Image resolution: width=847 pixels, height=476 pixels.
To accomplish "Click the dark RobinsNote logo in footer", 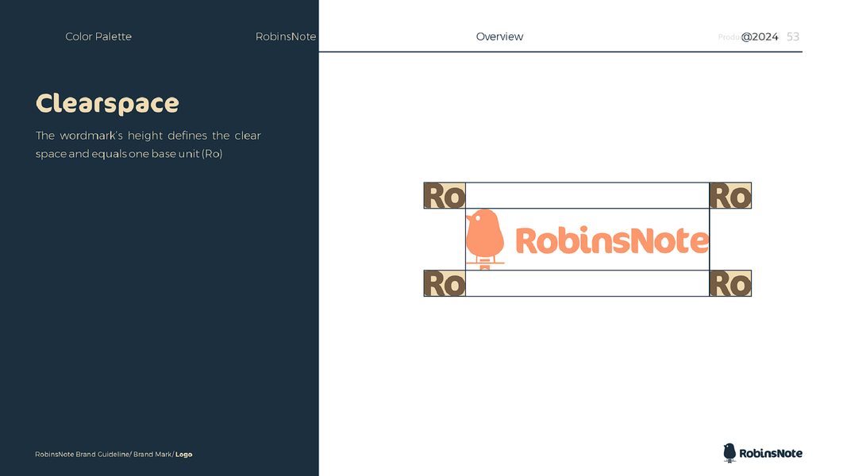I will 763,453.
